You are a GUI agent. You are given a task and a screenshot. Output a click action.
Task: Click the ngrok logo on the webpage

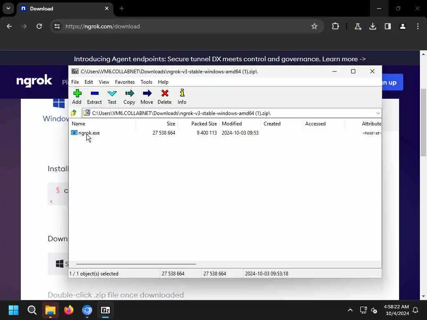[x=34, y=81]
